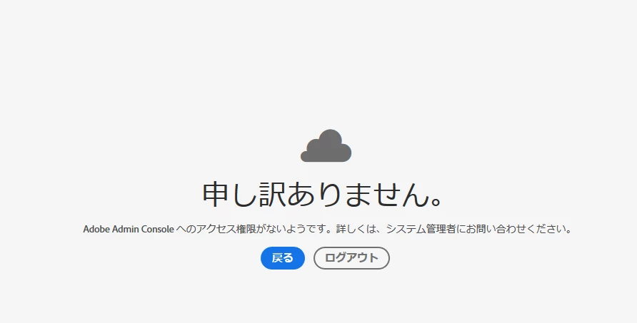This screenshot has height=323, width=637.
Task: Click the gray cloud icon
Action: (326, 146)
